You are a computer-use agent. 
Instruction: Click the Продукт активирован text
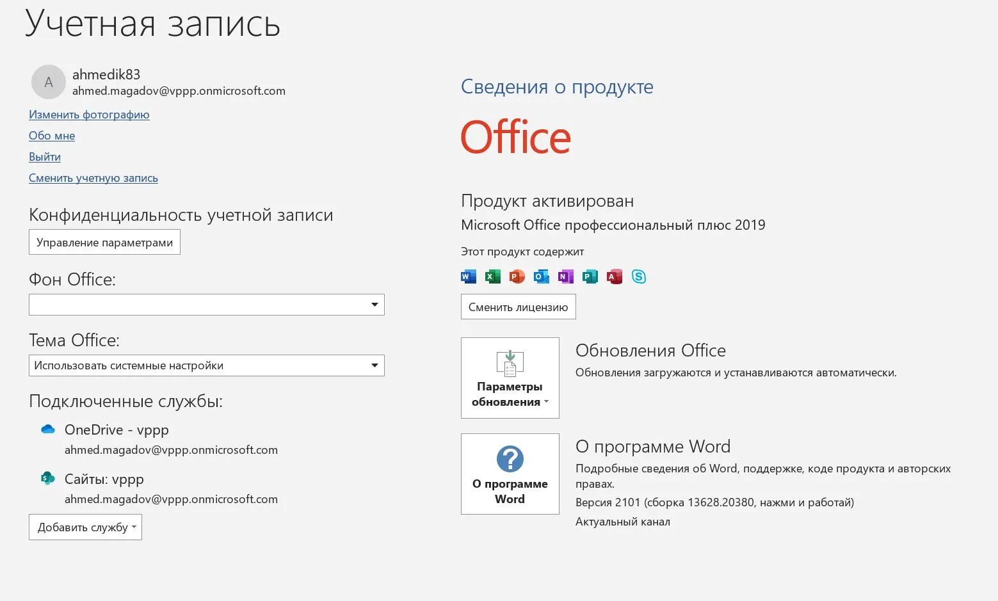pyautogui.click(x=547, y=201)
